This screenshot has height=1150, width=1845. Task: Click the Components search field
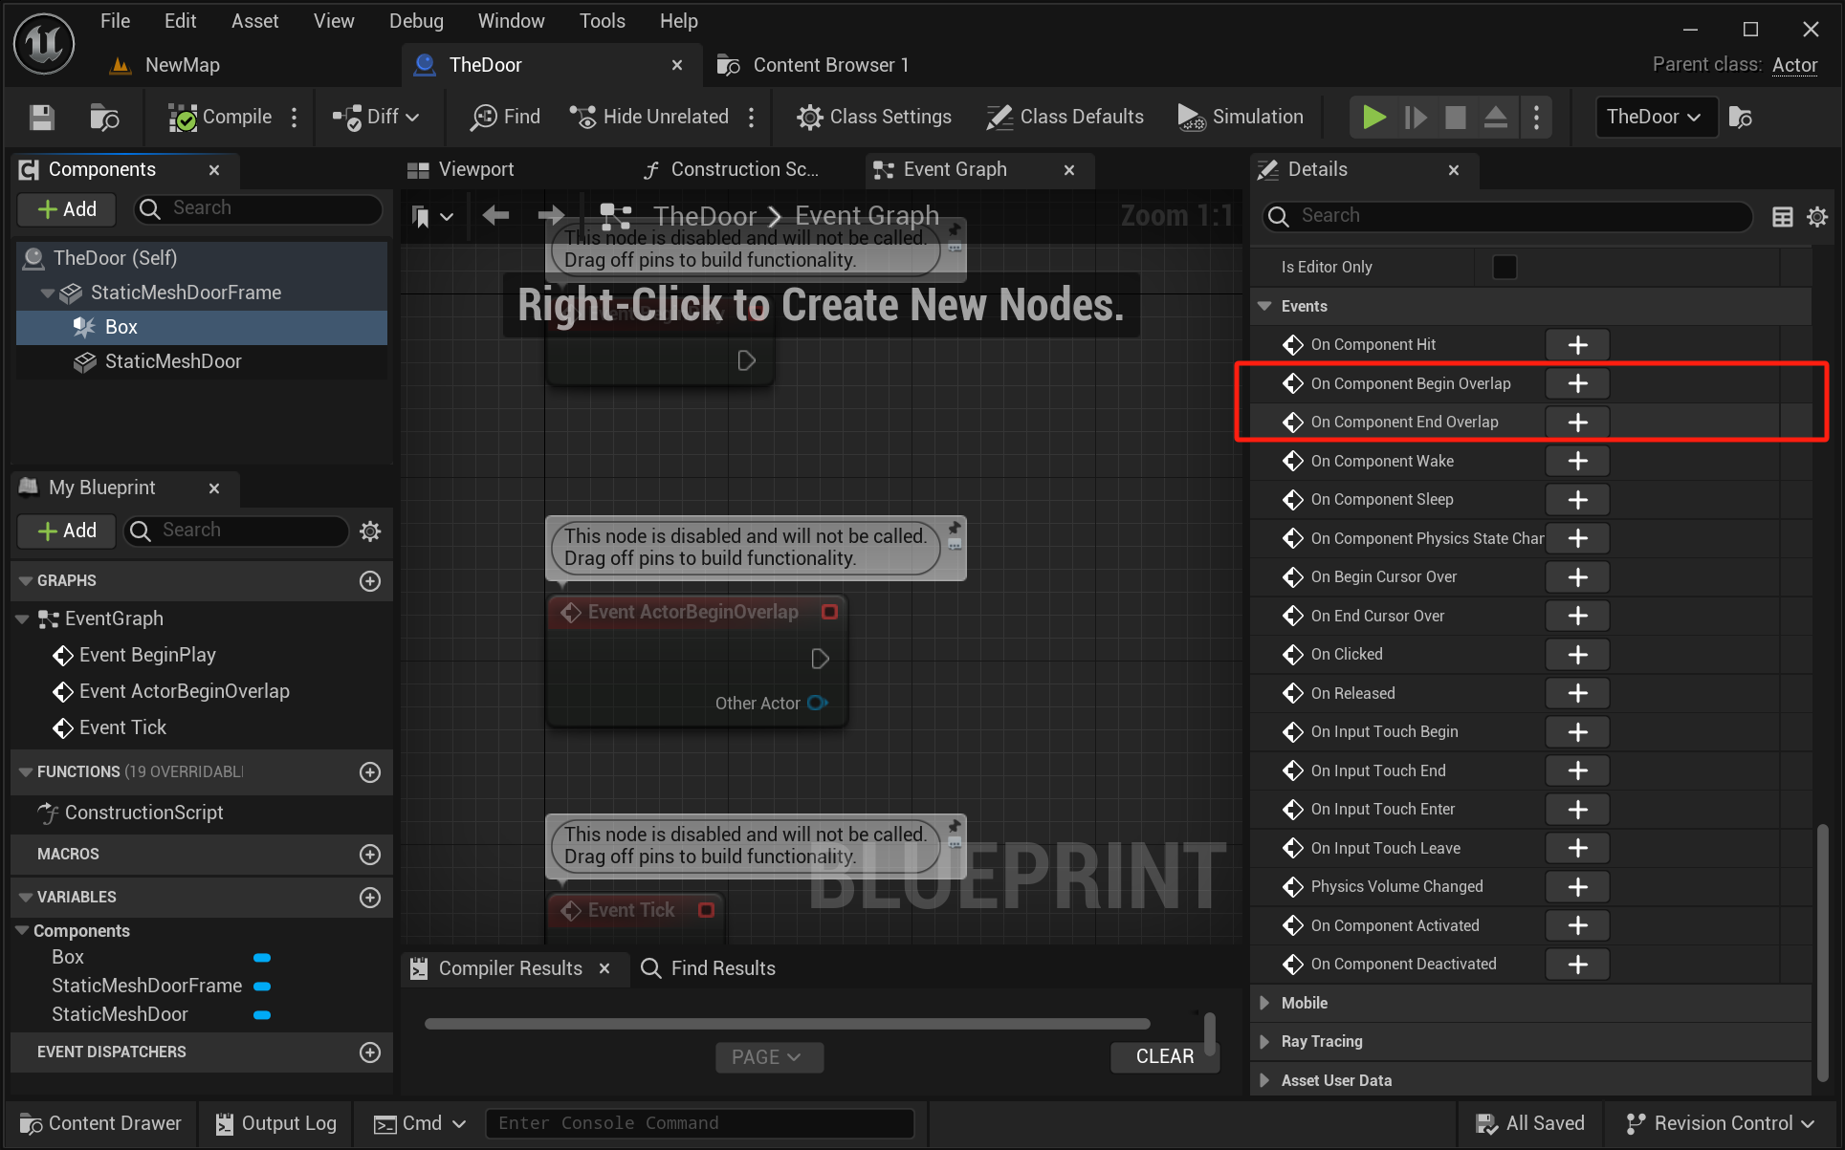pyautogui.click(x=258, y=208)
